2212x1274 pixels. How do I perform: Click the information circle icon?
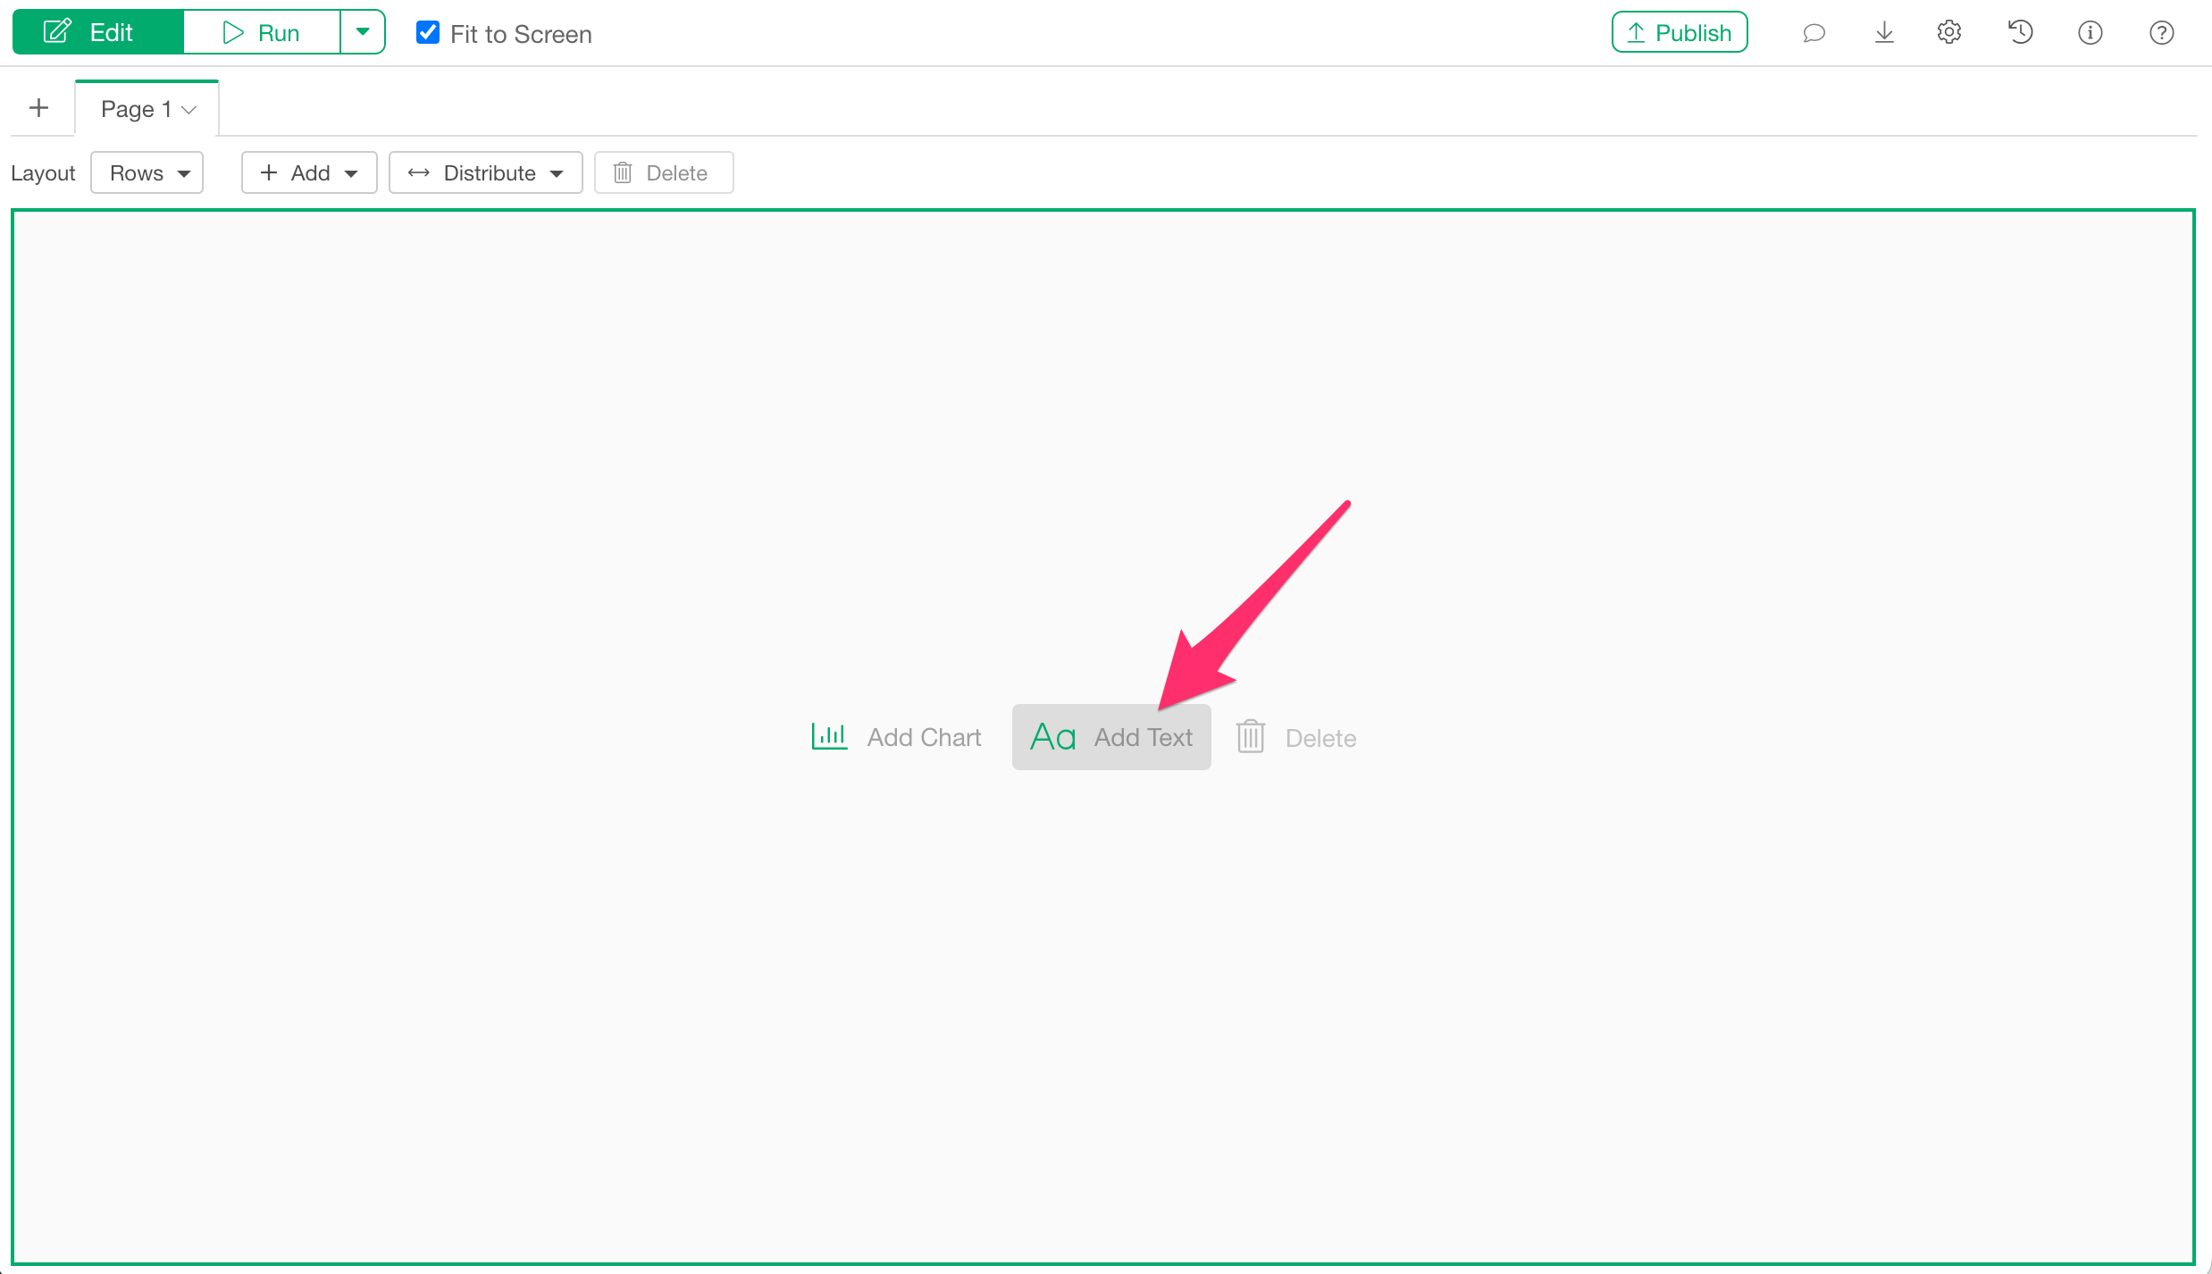2091,33
